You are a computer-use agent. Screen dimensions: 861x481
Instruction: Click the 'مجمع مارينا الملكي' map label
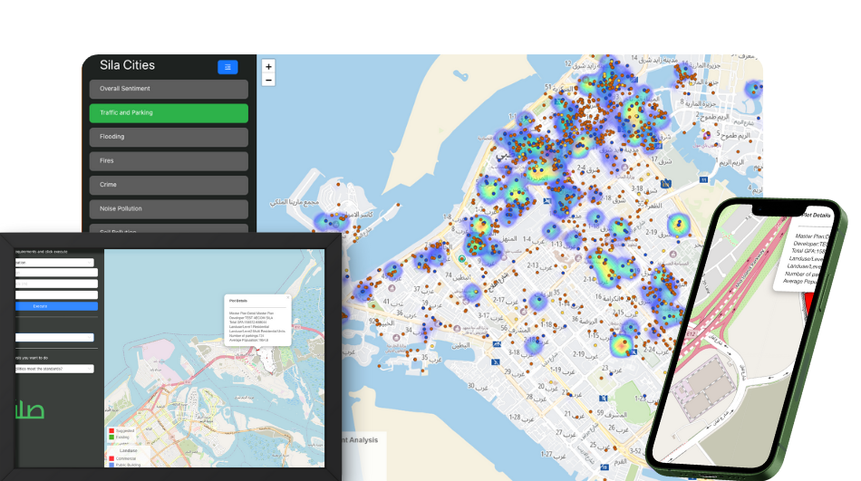[295, 203]
